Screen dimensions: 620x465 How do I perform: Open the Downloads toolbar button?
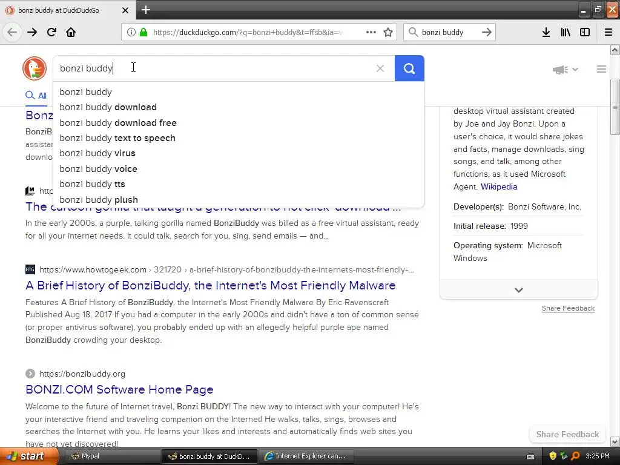coord(546,32)
